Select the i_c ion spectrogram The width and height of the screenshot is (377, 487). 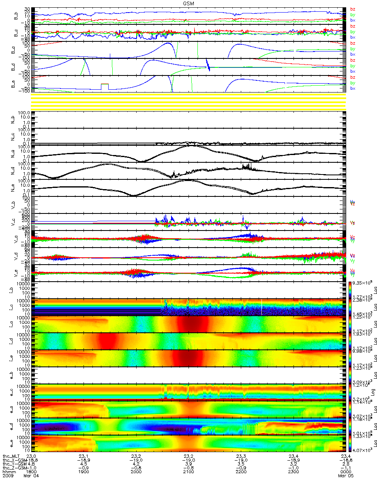[189, 307]
